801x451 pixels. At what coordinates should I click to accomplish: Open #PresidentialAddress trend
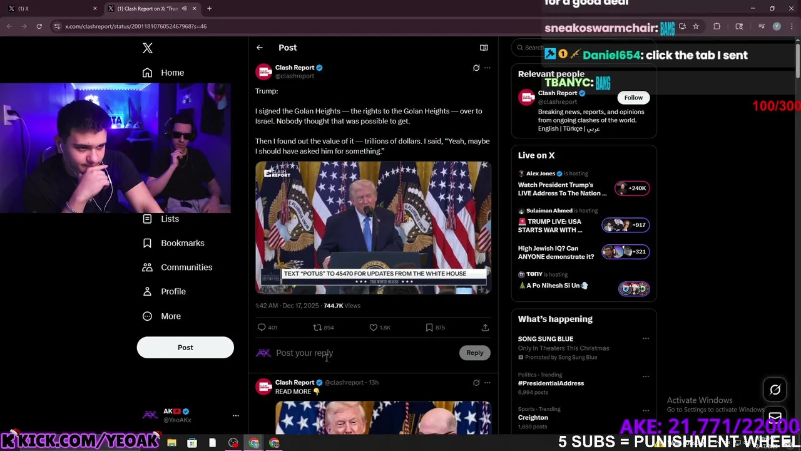[x=551, y=383]
